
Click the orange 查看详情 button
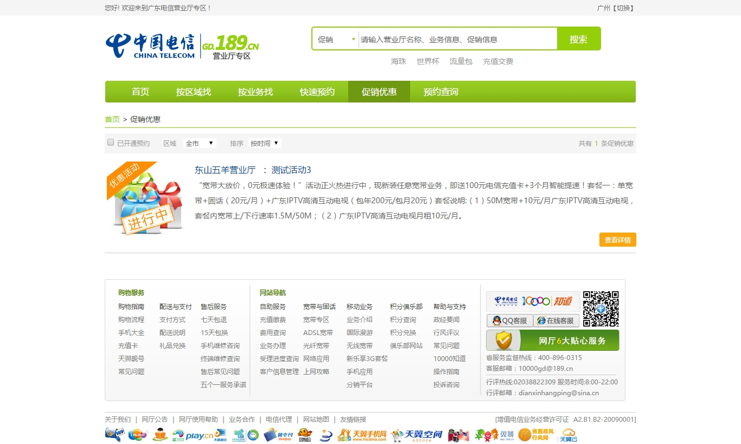point(618,240)
